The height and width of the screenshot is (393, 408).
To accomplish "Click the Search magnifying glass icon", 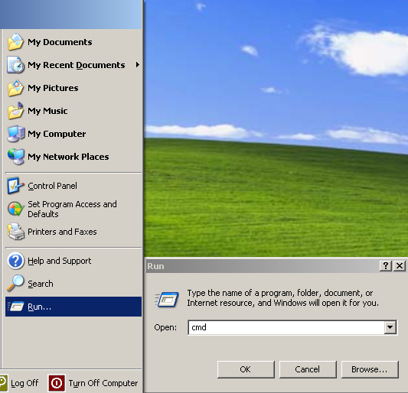I will [x=15, y=284].
